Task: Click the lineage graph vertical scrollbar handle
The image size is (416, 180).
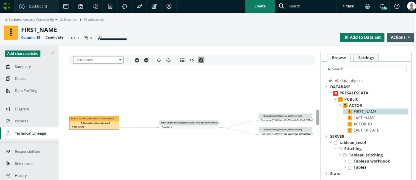Action: [x=318, y=117]
